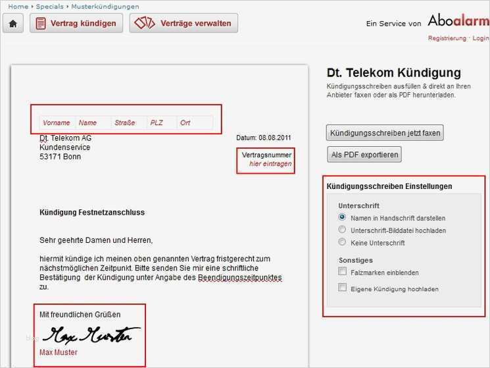Click the Login link
490x368 pixels.
click(x=481, y=38)
